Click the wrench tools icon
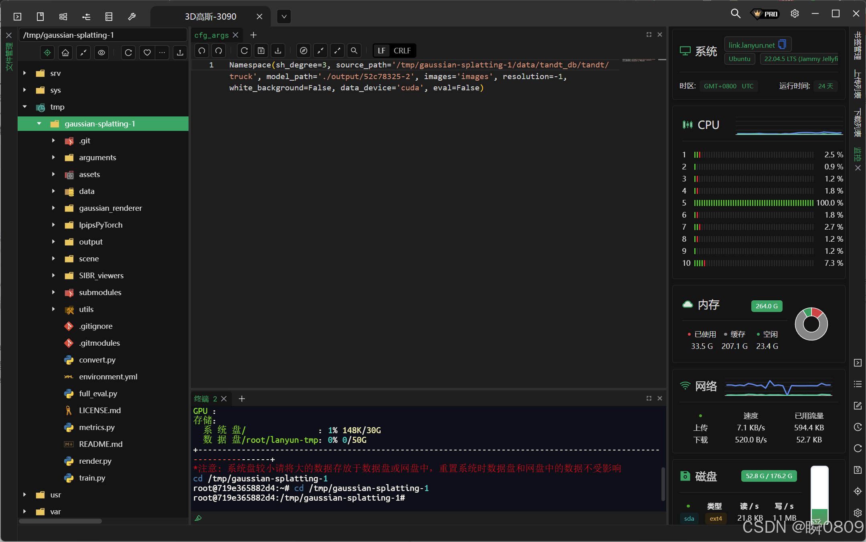 (x=132, y=16)
